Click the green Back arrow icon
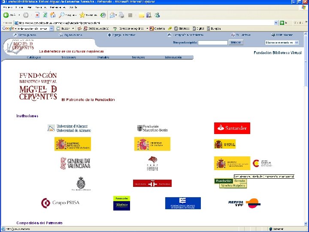 point(6,15)
